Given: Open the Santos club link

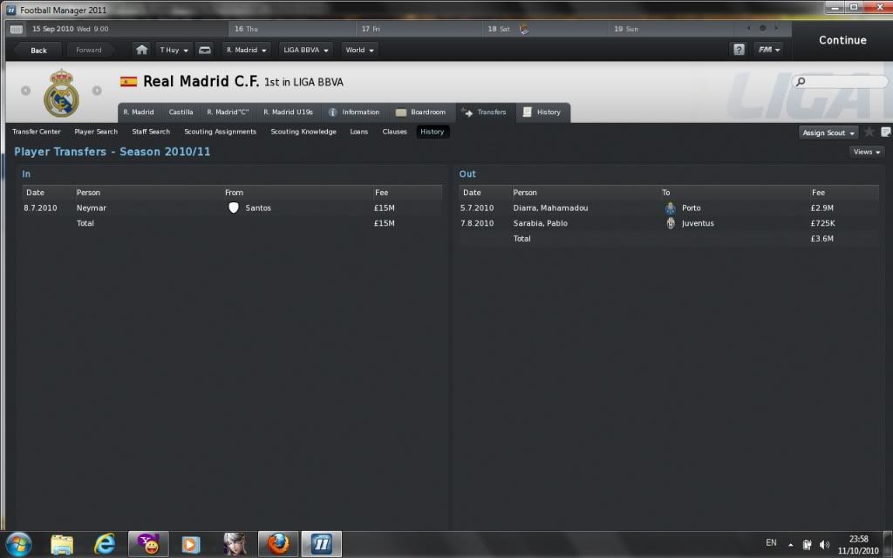Looking at the screenshot, I should click(x=258, y=208).
